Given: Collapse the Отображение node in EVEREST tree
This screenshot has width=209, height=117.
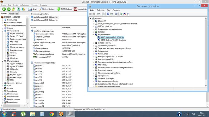Looking at the screenshot, I should pyautogui.click(x=3, y=31).
